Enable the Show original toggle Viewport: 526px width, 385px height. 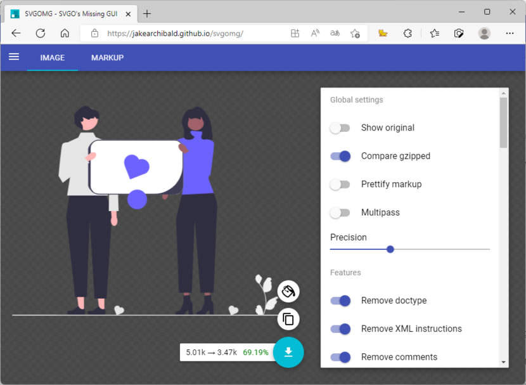[340, 128]
